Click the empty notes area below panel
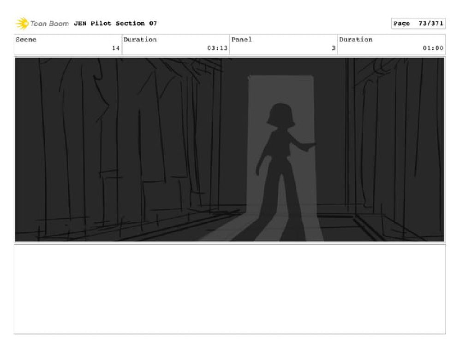 pos(230,289)
